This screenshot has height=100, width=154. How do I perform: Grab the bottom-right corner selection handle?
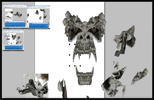tap(80, 66)
